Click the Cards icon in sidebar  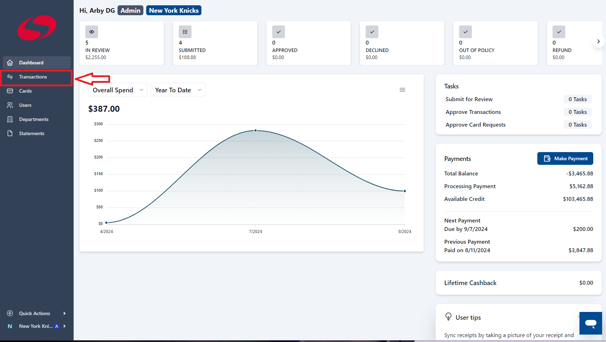10,91
